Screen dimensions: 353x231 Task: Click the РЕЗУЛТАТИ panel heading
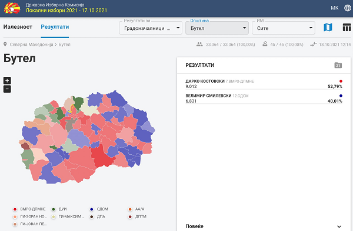(200, 65)
